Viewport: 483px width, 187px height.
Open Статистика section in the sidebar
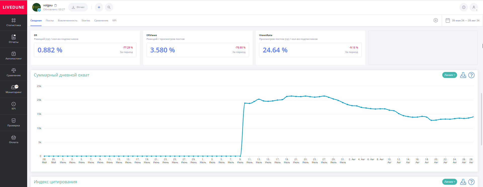point(14,22)
